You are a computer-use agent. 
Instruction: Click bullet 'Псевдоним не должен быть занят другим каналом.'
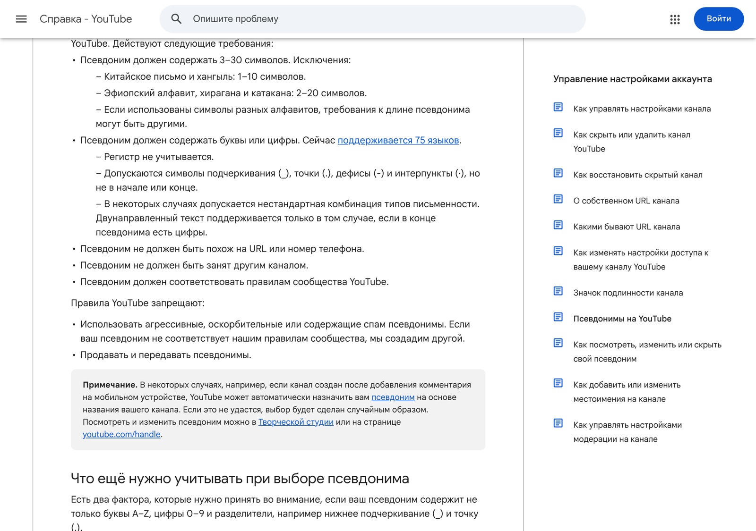click(194, 265)
